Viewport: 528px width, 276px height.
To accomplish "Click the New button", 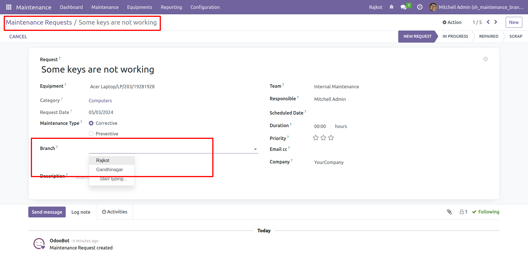I will 514,22.
